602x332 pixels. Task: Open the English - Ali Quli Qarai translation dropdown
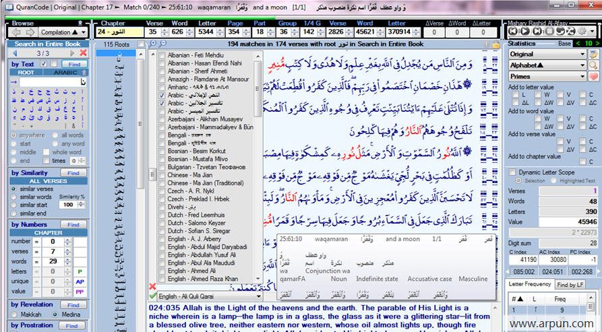[x=258, y=296]
